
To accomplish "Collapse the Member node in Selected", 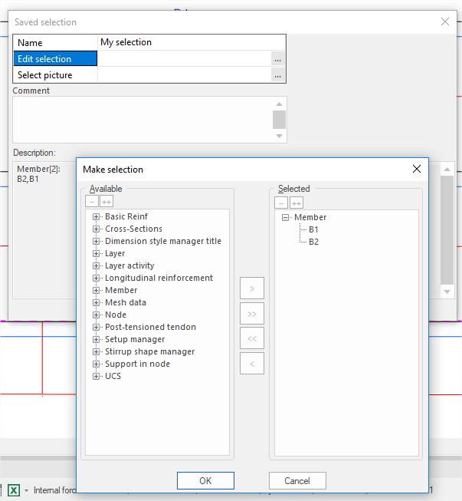I will pyautogui.click(x=286, y=218).
